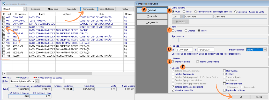Check the row 203 4299-3 APL checkbox
Image resolution: width=269 pixels, height=100 pixels.
[x=4, y=46]
